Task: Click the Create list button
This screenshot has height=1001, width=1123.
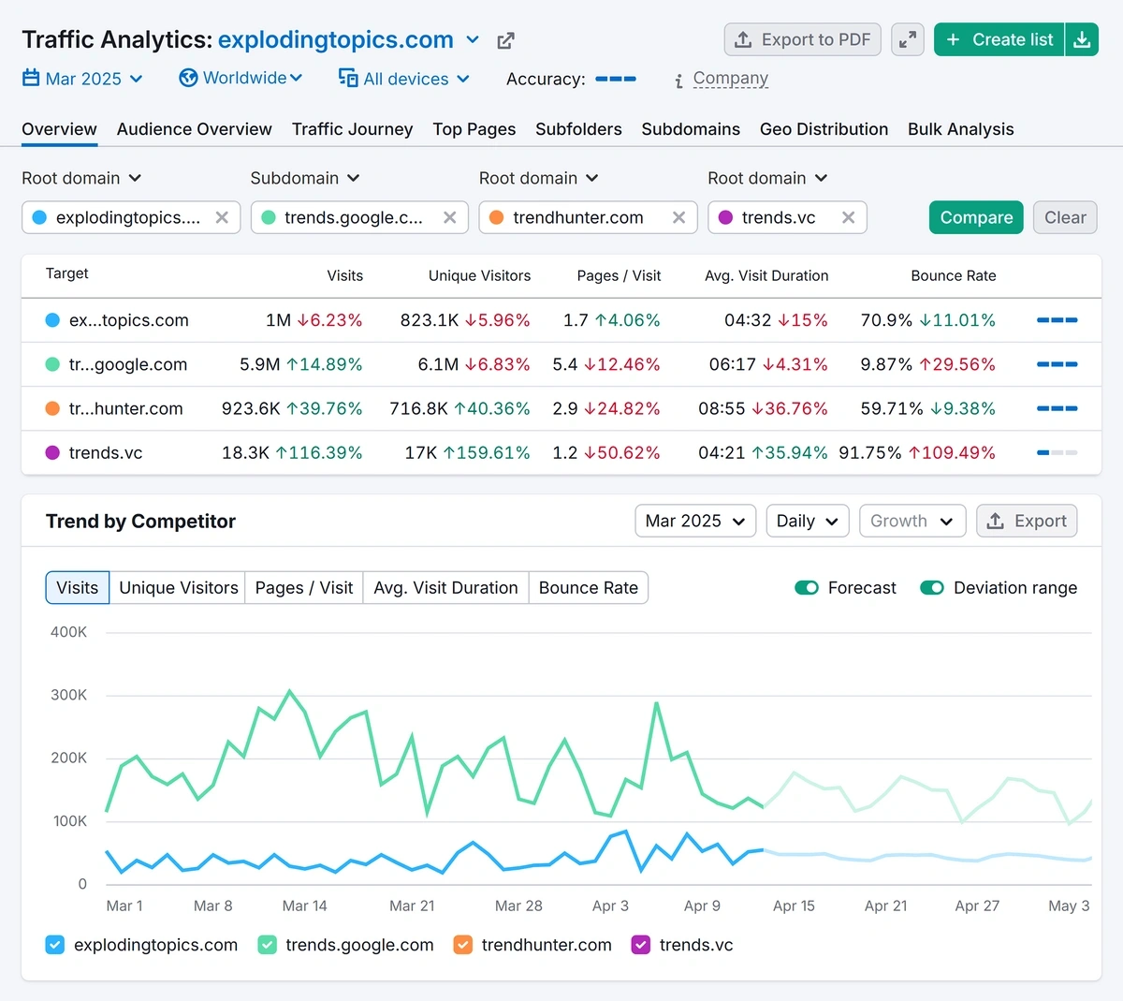Action: click(999, 39)
